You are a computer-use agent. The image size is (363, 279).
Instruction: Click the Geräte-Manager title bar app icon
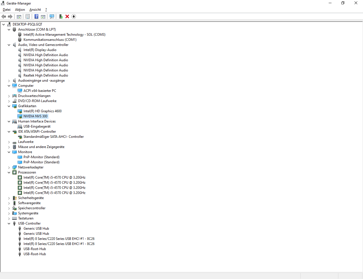[3, 3]
